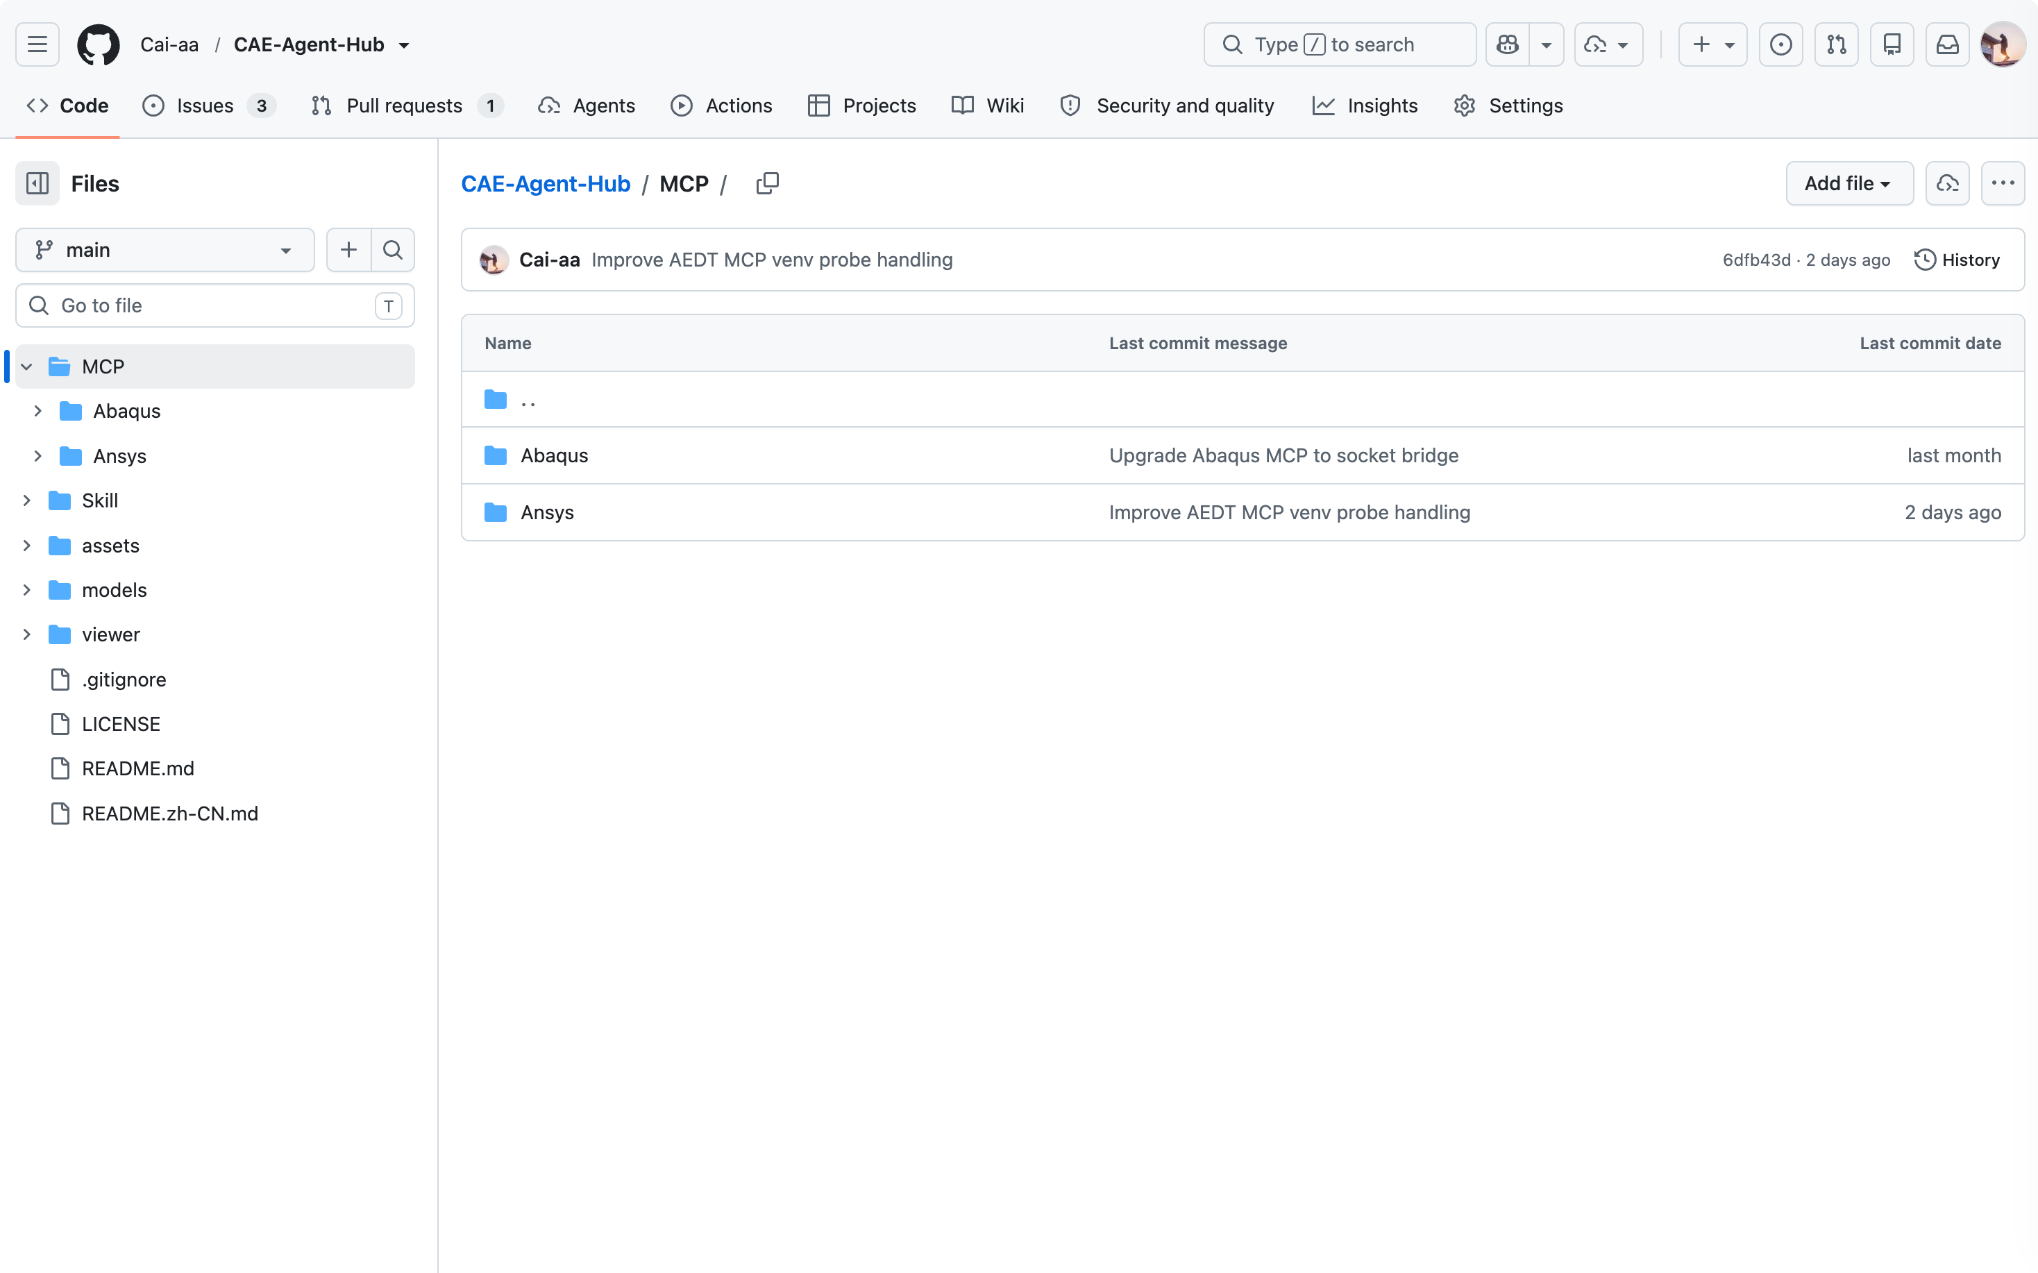This screenshot has width=2038, height=1273.
Task: Add a new file with sidebar plus button
Action: [x=348, y=250]
